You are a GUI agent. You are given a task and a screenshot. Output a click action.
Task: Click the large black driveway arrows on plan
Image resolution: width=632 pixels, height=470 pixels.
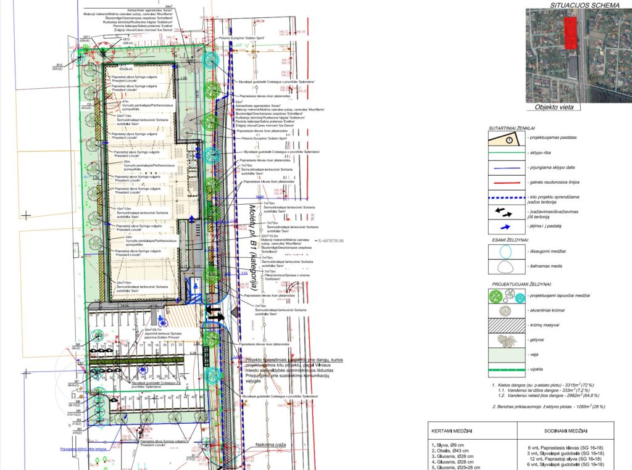[214, 313]
